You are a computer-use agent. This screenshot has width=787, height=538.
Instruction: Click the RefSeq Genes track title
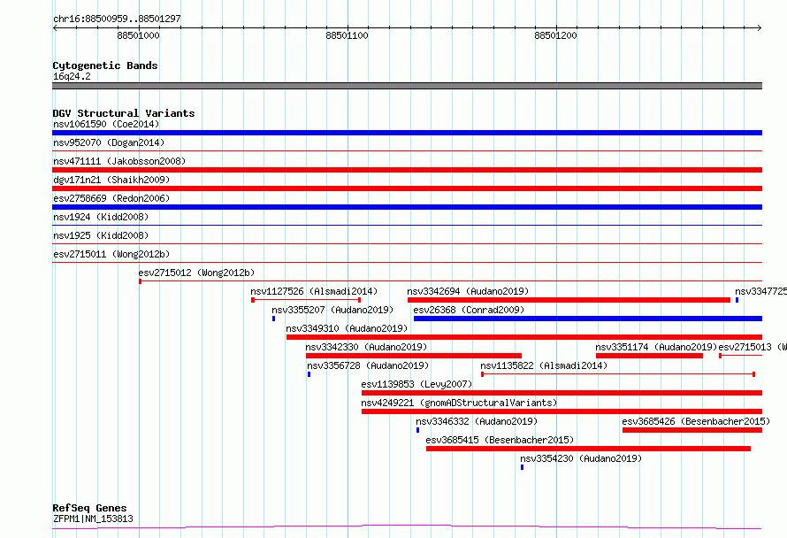pyautogui.click(x=89, y=508)
